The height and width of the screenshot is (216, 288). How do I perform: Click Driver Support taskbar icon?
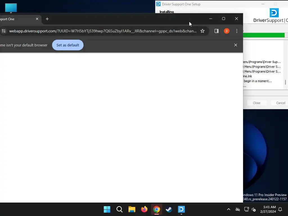(181, 209)
